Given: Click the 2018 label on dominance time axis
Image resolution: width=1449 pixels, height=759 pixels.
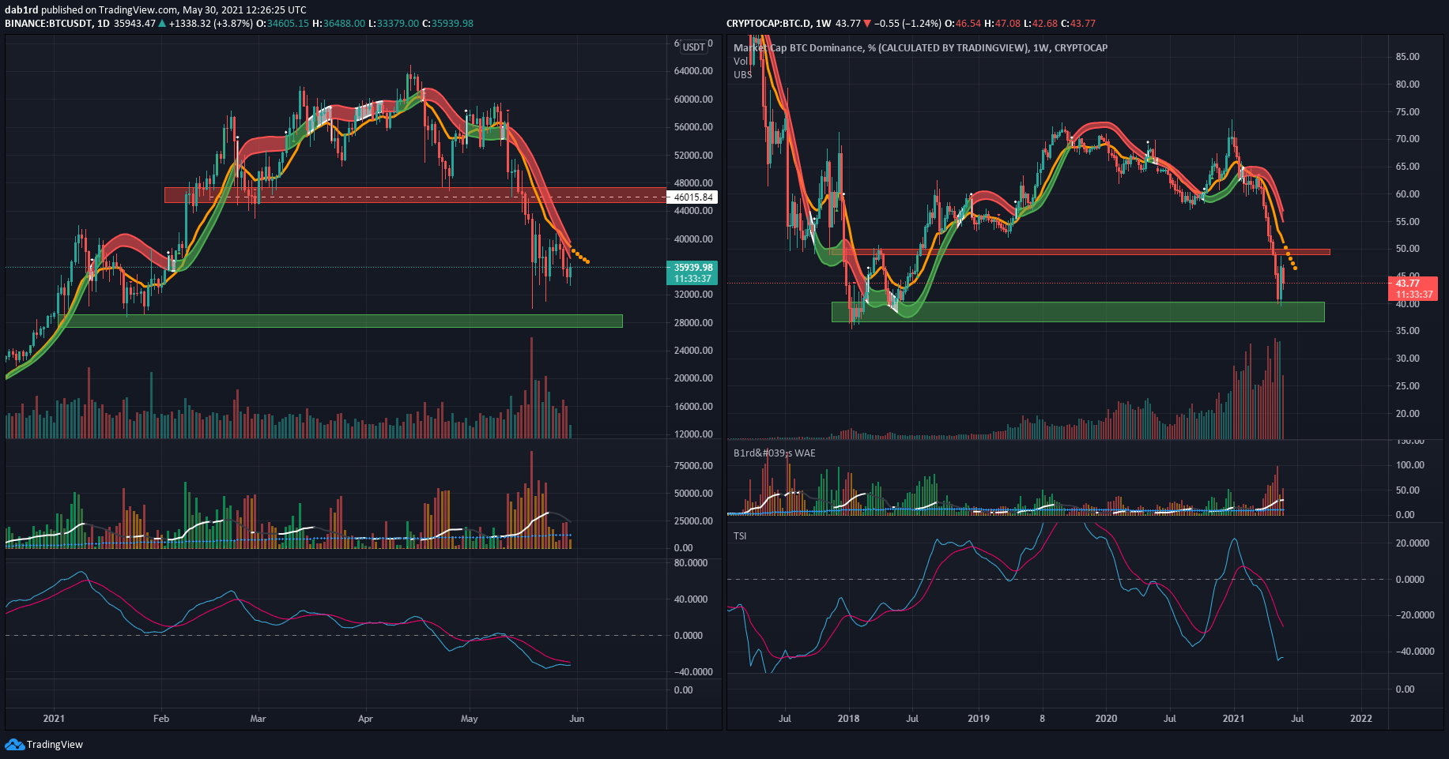Looking at the screenshot, I should click(848, 719).
